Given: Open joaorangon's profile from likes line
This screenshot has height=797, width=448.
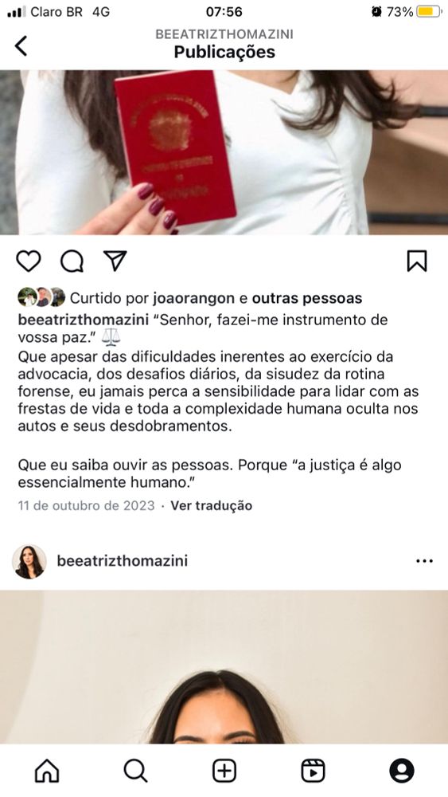Looking at the screenshot, I should [x=194, y=298].
